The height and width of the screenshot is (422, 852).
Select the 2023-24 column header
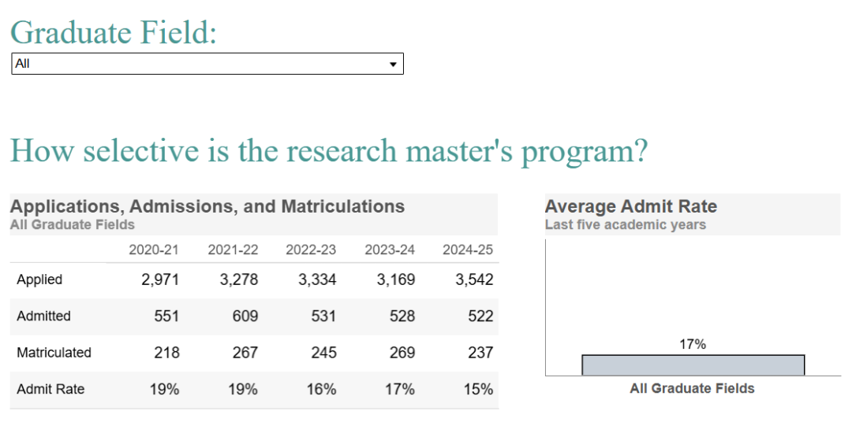390,250
